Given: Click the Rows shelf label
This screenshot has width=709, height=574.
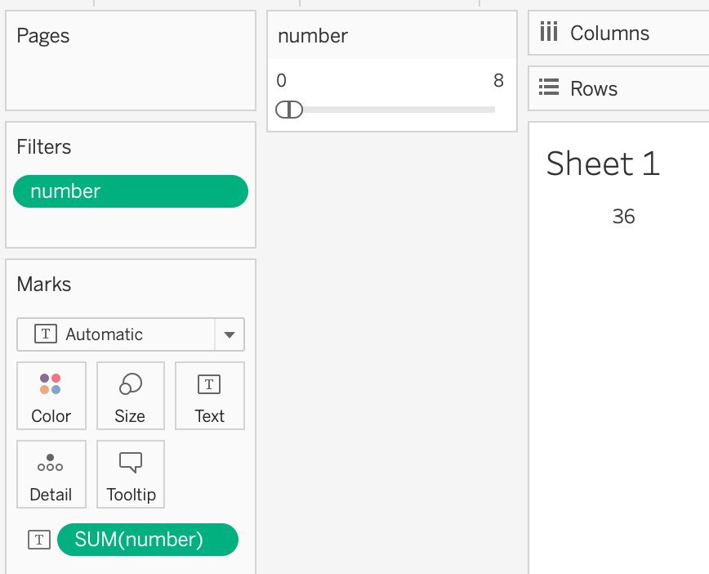Looking at the screenshot, I should [594, 89].
